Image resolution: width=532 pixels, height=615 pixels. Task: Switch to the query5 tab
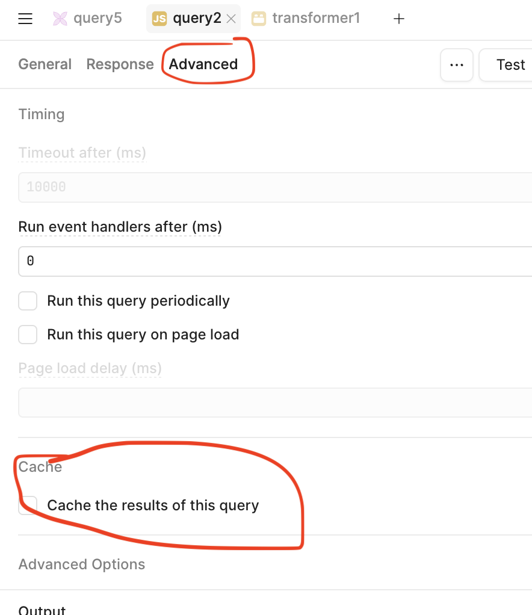(97, 19)
